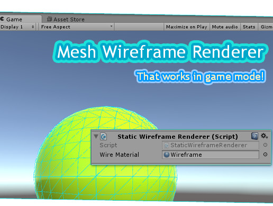Open the Gizmos menu
The image size is (273, 206).
pos(266,27)
